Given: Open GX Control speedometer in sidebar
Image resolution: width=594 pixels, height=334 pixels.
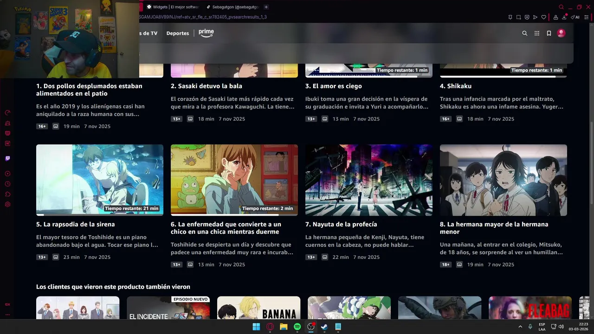Looking at the screenshot, I should 7,113.
